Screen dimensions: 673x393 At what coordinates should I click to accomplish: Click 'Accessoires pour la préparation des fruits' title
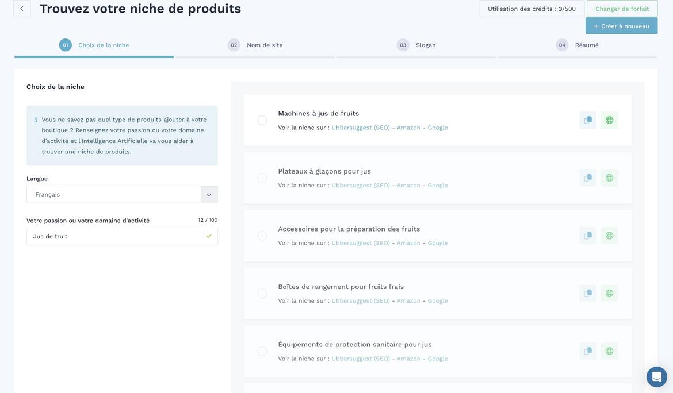(x=349, y=229)
